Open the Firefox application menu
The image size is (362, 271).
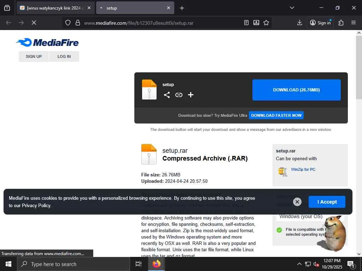tap(354, 23)
